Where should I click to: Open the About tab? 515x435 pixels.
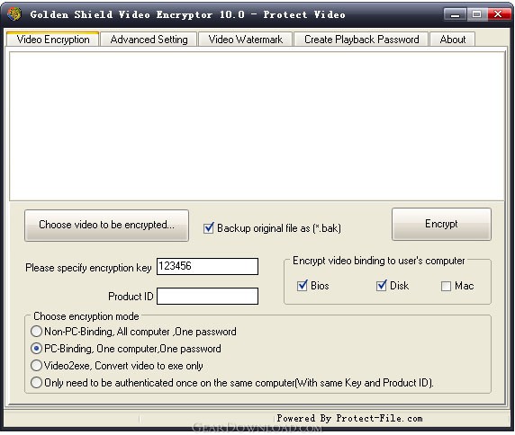(452, 40)
